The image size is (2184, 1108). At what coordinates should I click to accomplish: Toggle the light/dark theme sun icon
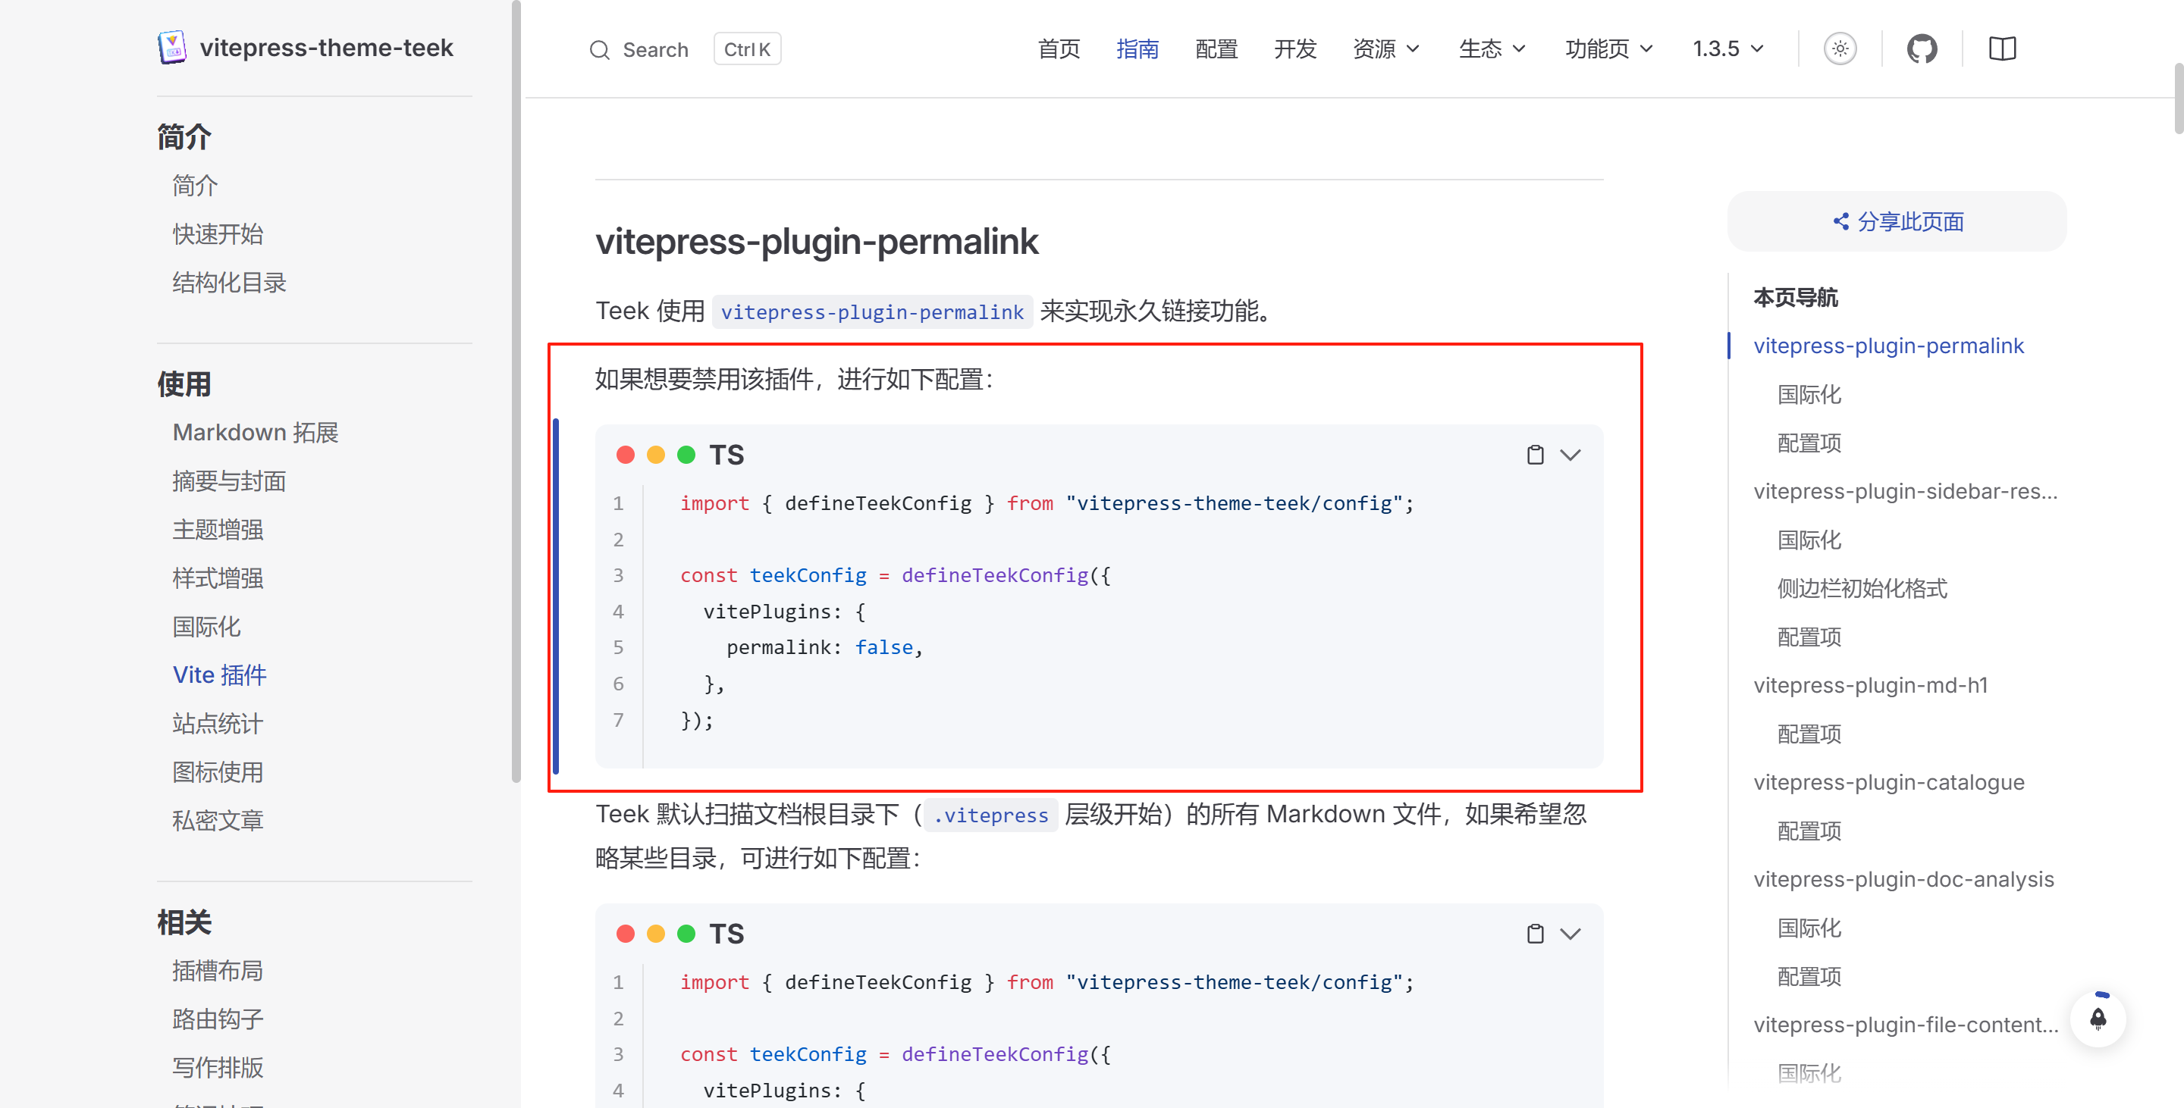click(1840, 49)
